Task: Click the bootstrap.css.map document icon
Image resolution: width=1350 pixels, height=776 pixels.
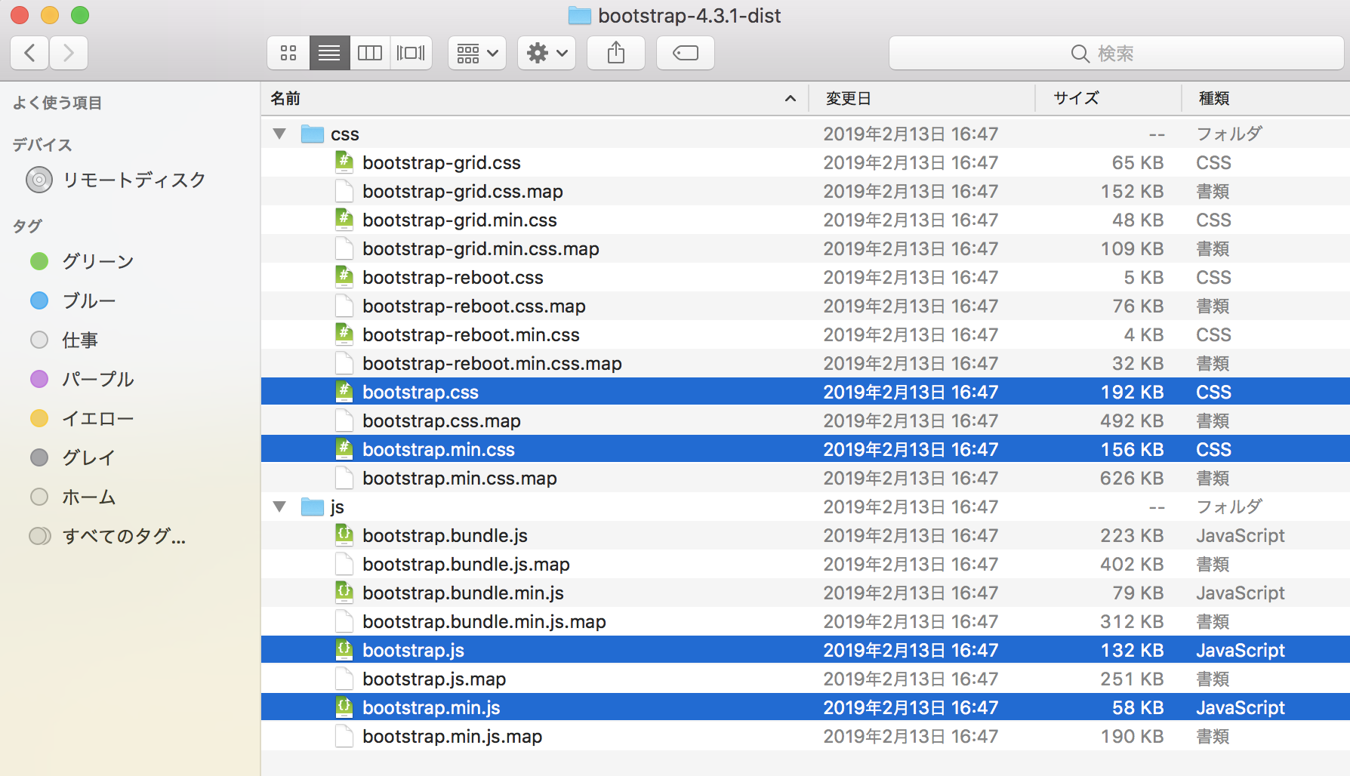Action: click(344, 420)
